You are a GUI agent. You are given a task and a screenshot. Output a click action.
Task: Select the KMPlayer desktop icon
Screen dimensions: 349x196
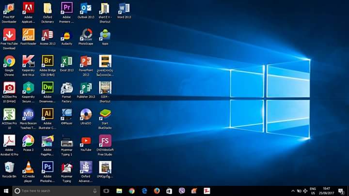point(66,116)
